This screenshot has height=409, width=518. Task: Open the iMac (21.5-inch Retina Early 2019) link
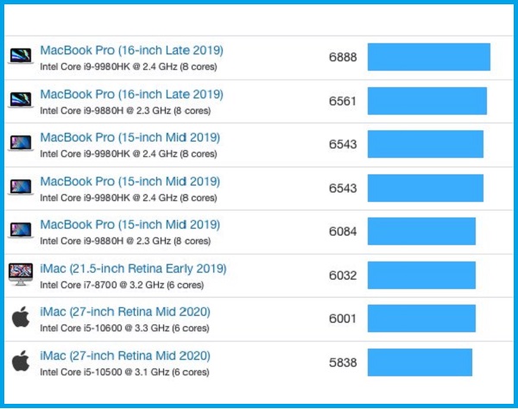[133, 268]
